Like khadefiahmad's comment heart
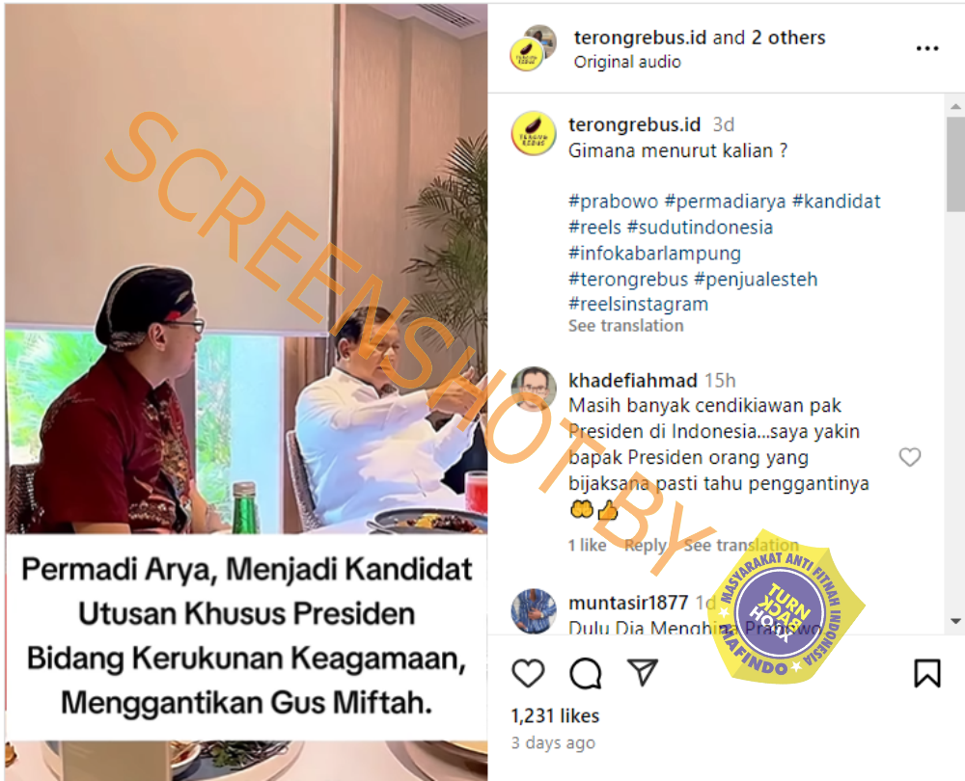The width and height of the screenshot is (965, 781). (x=910, y=457)
